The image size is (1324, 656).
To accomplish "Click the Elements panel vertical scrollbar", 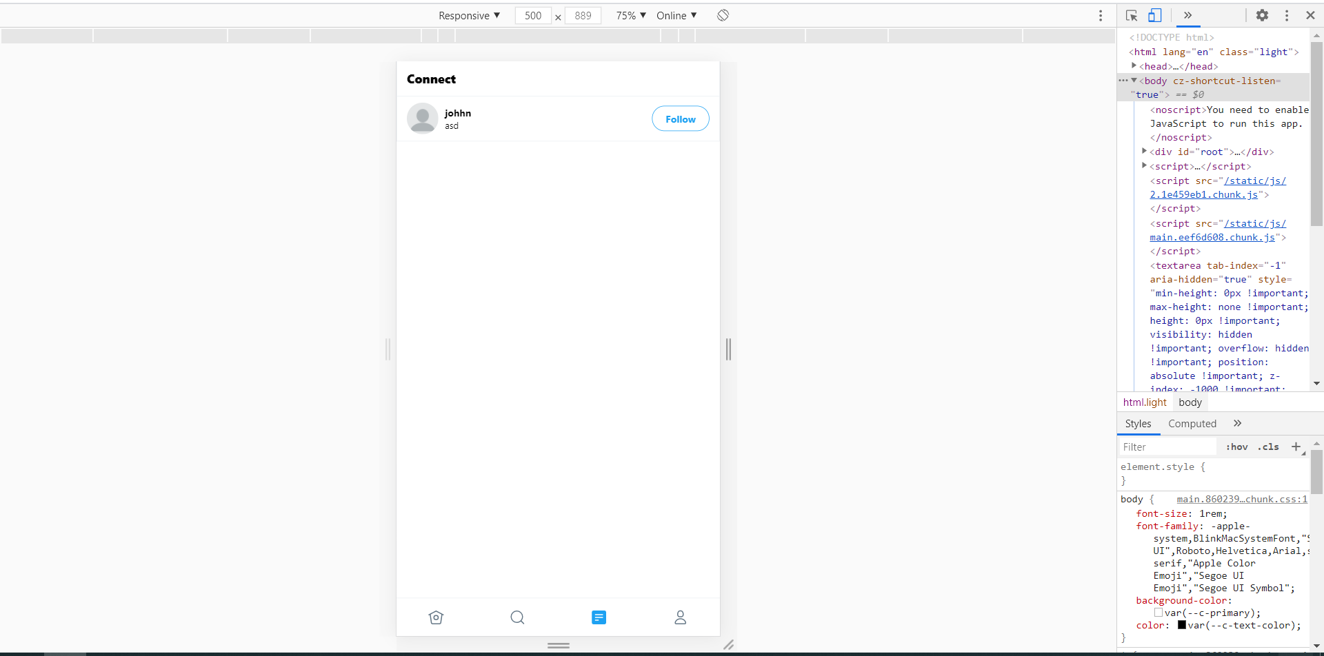I will click(x=1316, y=134).
